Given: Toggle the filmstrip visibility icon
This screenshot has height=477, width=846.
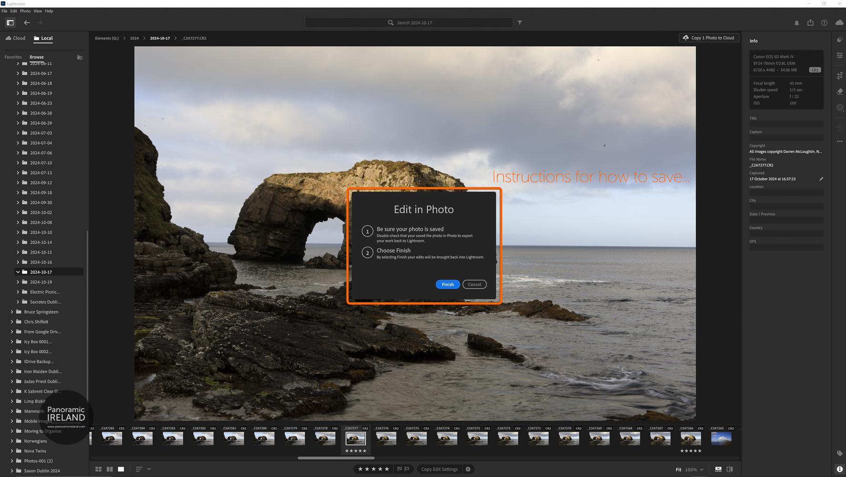Looking at the screenshot, I should click(718, 469).
